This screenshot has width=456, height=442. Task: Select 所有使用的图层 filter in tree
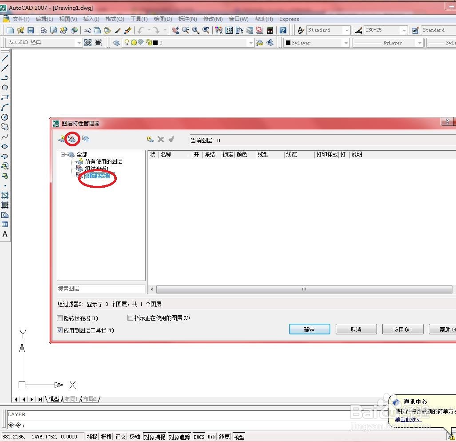click(x=103, y=161)
